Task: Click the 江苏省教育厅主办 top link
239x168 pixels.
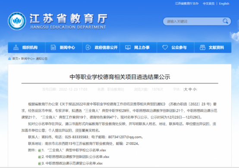Action: tap(187, 3)
